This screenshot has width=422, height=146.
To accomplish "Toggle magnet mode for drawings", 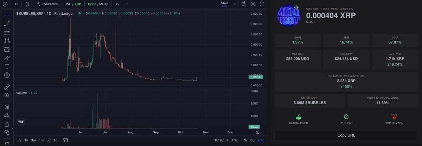I will click(7, 106).
